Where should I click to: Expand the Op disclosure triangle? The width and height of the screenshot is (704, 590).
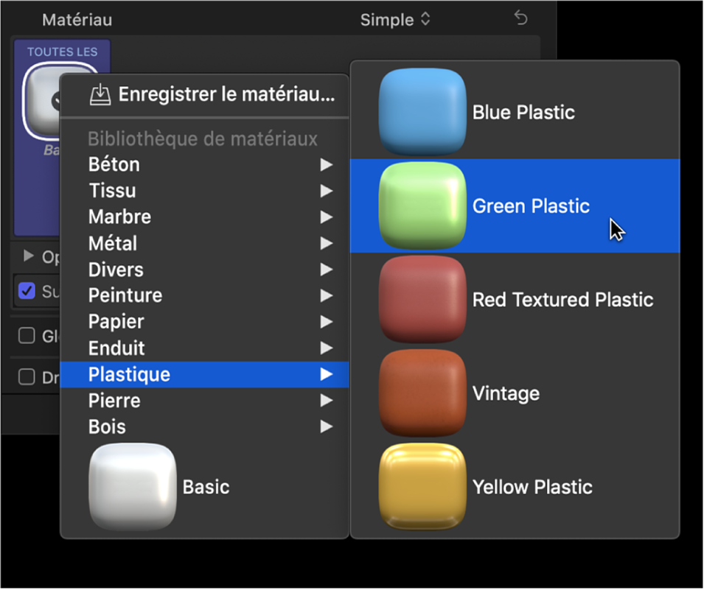(x=29, y=257)
